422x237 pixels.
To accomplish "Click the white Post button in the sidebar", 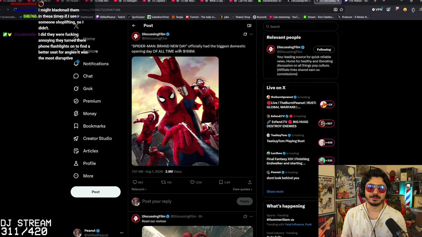I will click(96, 192).
